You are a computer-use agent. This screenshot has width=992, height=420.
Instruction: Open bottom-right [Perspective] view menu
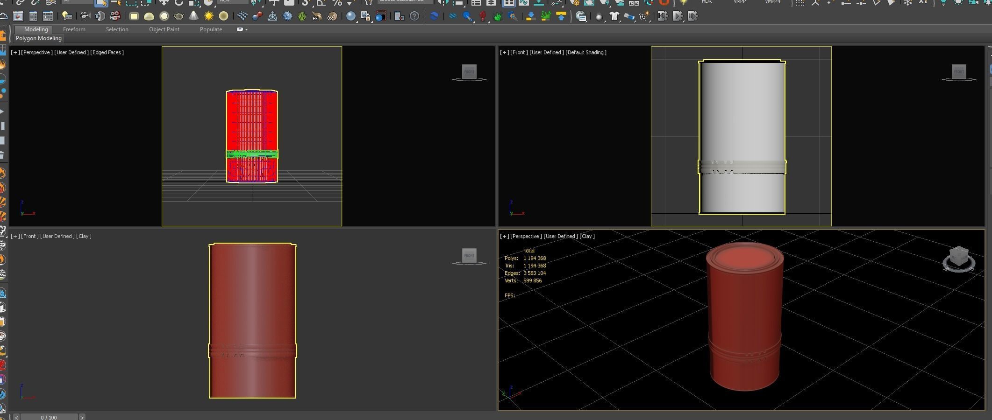pos(526,236)
